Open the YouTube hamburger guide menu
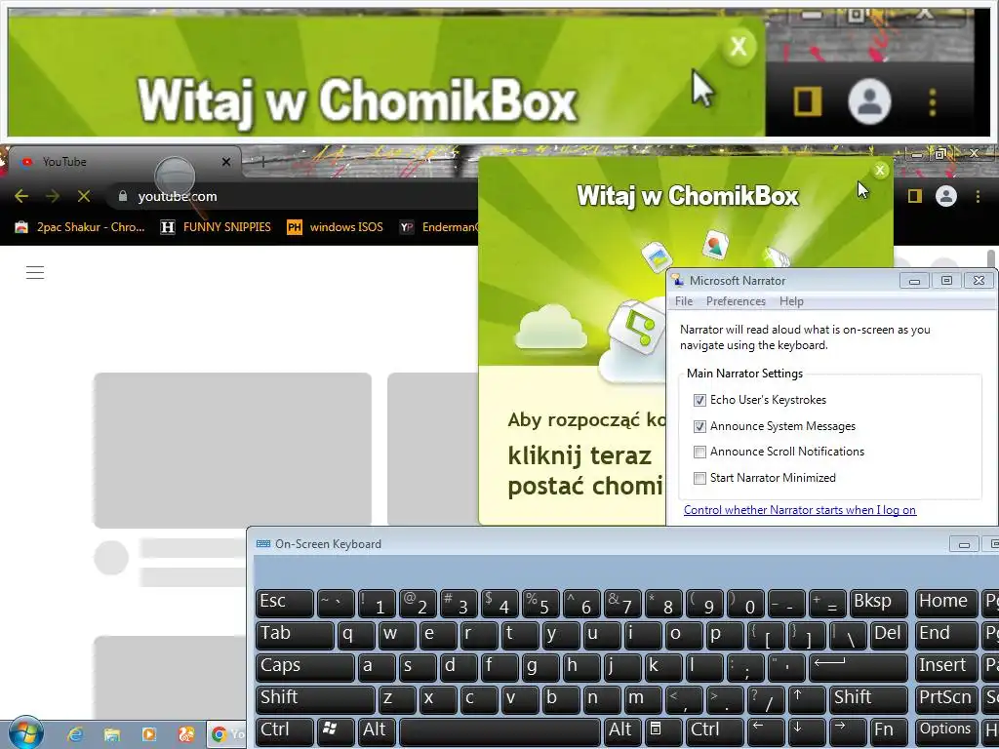 pos(35,273)
